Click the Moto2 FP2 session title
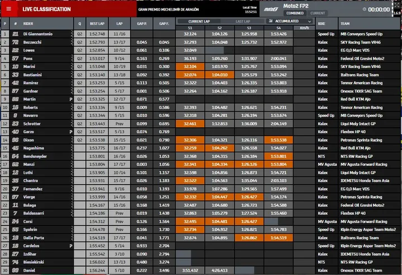Image resolution: width=402 pixels, height=275 pixels. [295, 6]
